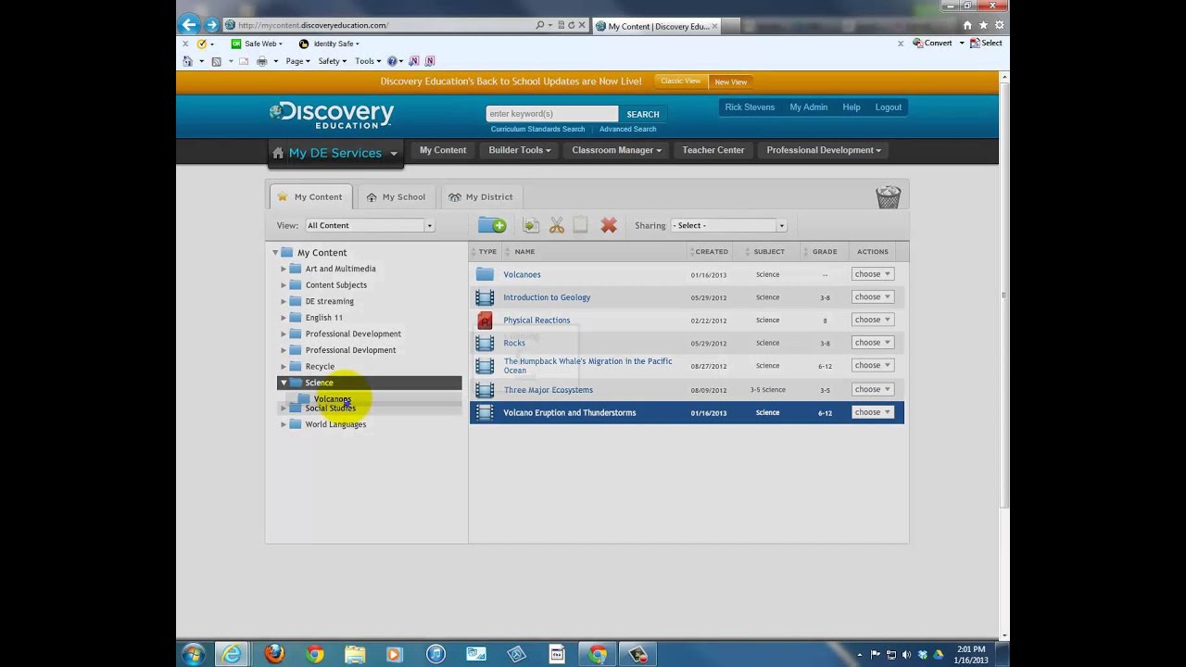Image resolution: width=1186 pixels, height=667 pixels.
Task: Collapse the My Content root tree node
Action: pyautogui.click(x=275, y=253)
